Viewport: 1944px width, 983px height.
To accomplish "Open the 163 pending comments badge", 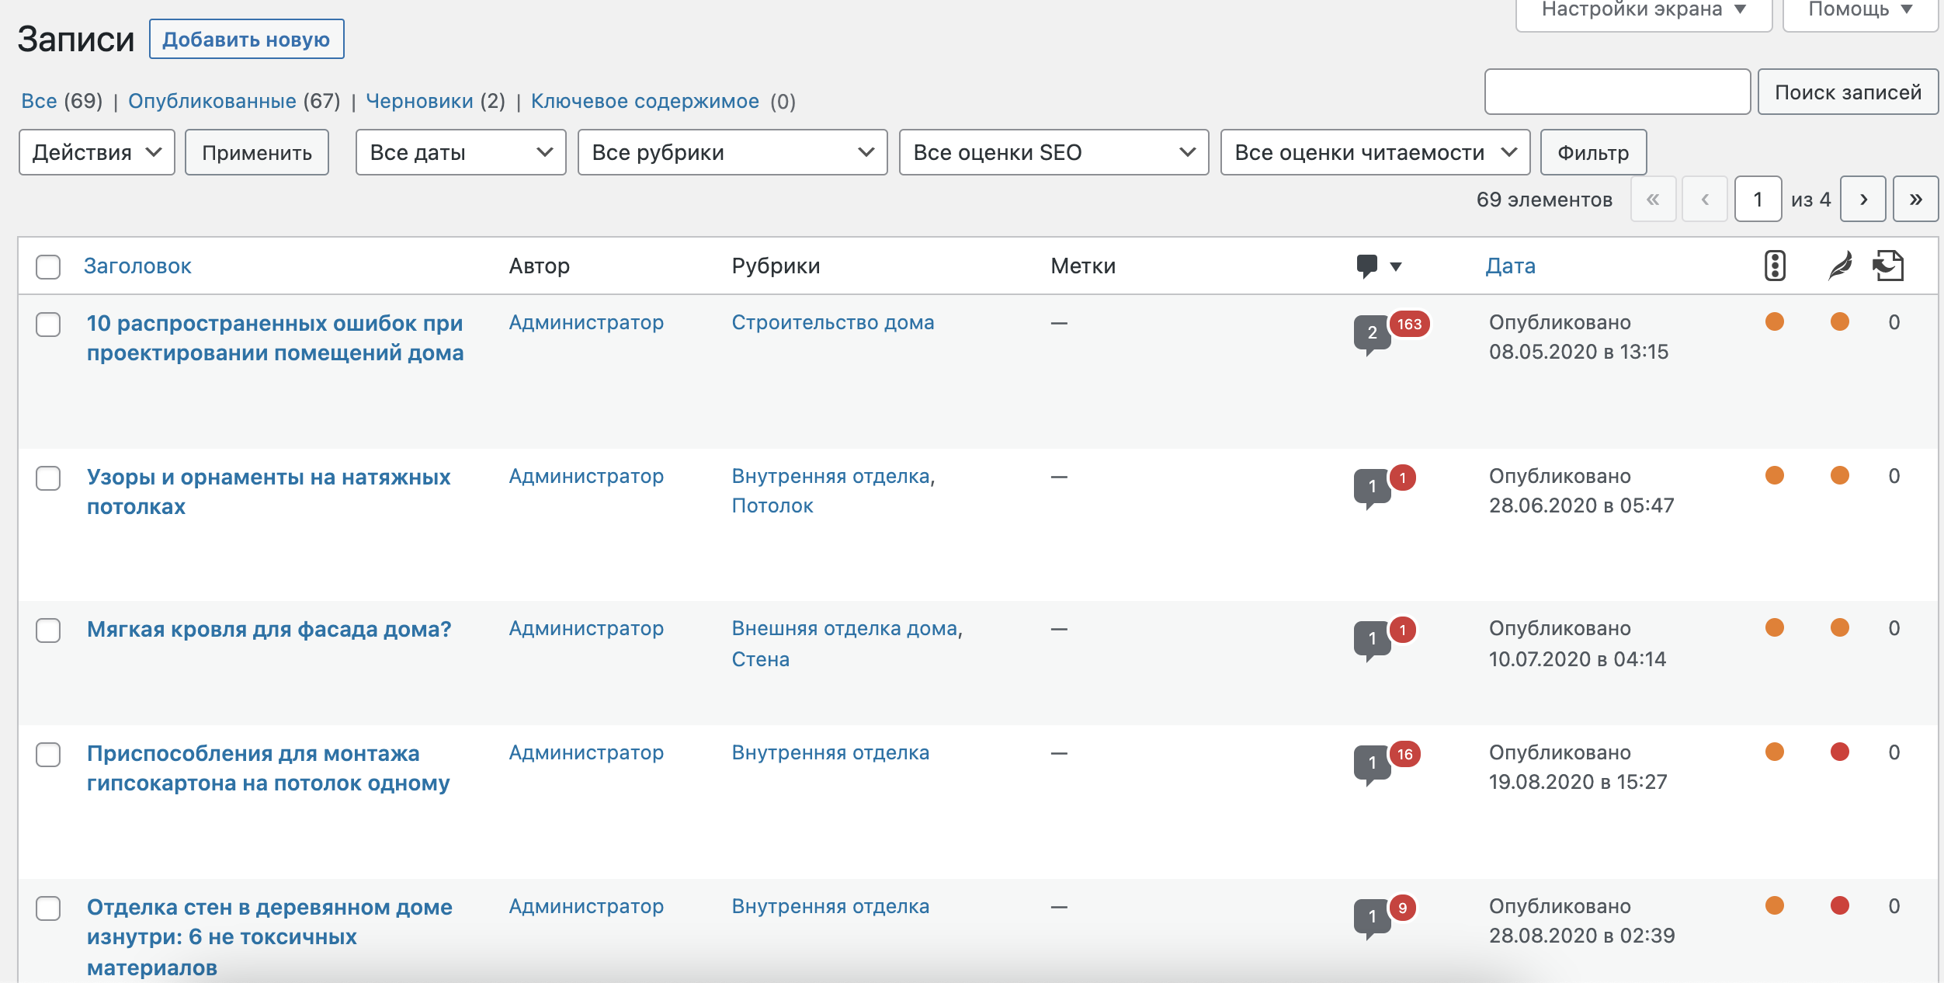I will (x=1409, y=324).
